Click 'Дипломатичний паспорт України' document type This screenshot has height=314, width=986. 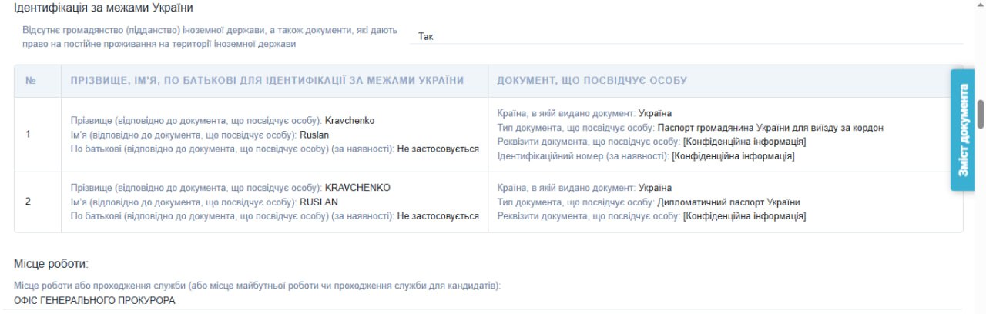(728, 202)
